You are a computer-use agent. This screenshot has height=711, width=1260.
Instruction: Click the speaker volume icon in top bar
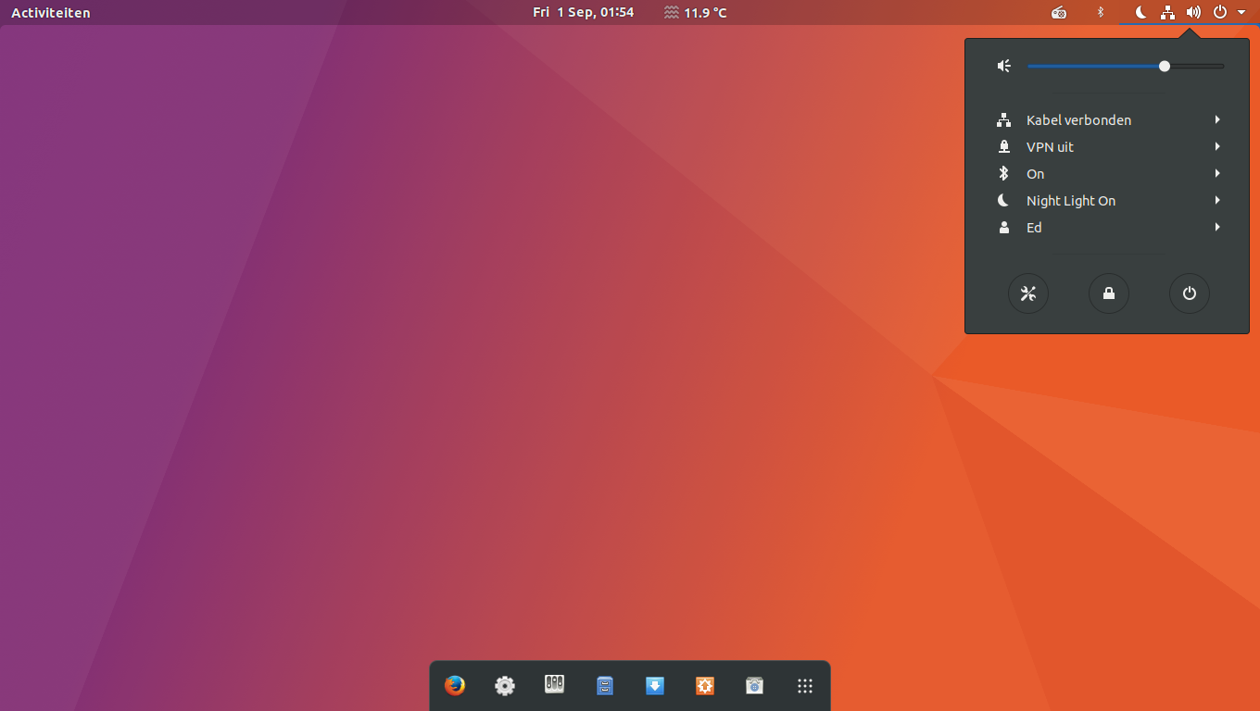tap(1193, 12)
